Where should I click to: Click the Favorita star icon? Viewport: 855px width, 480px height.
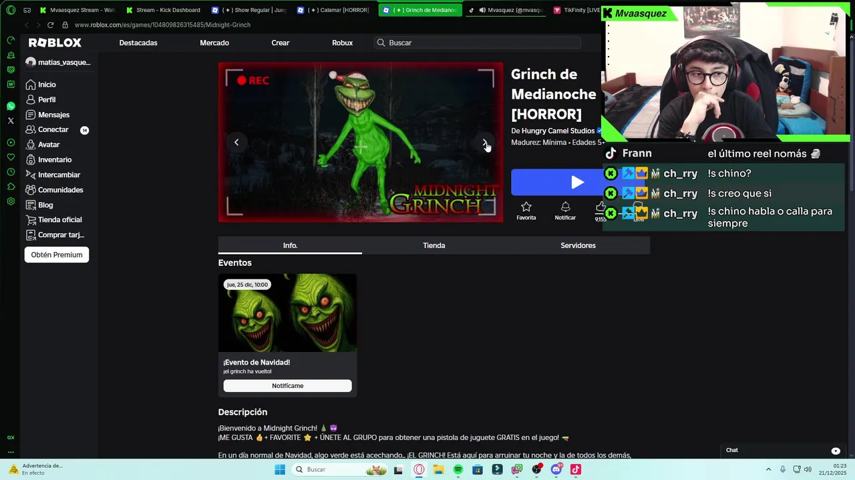pyautogui.click(x=526, y=207)
